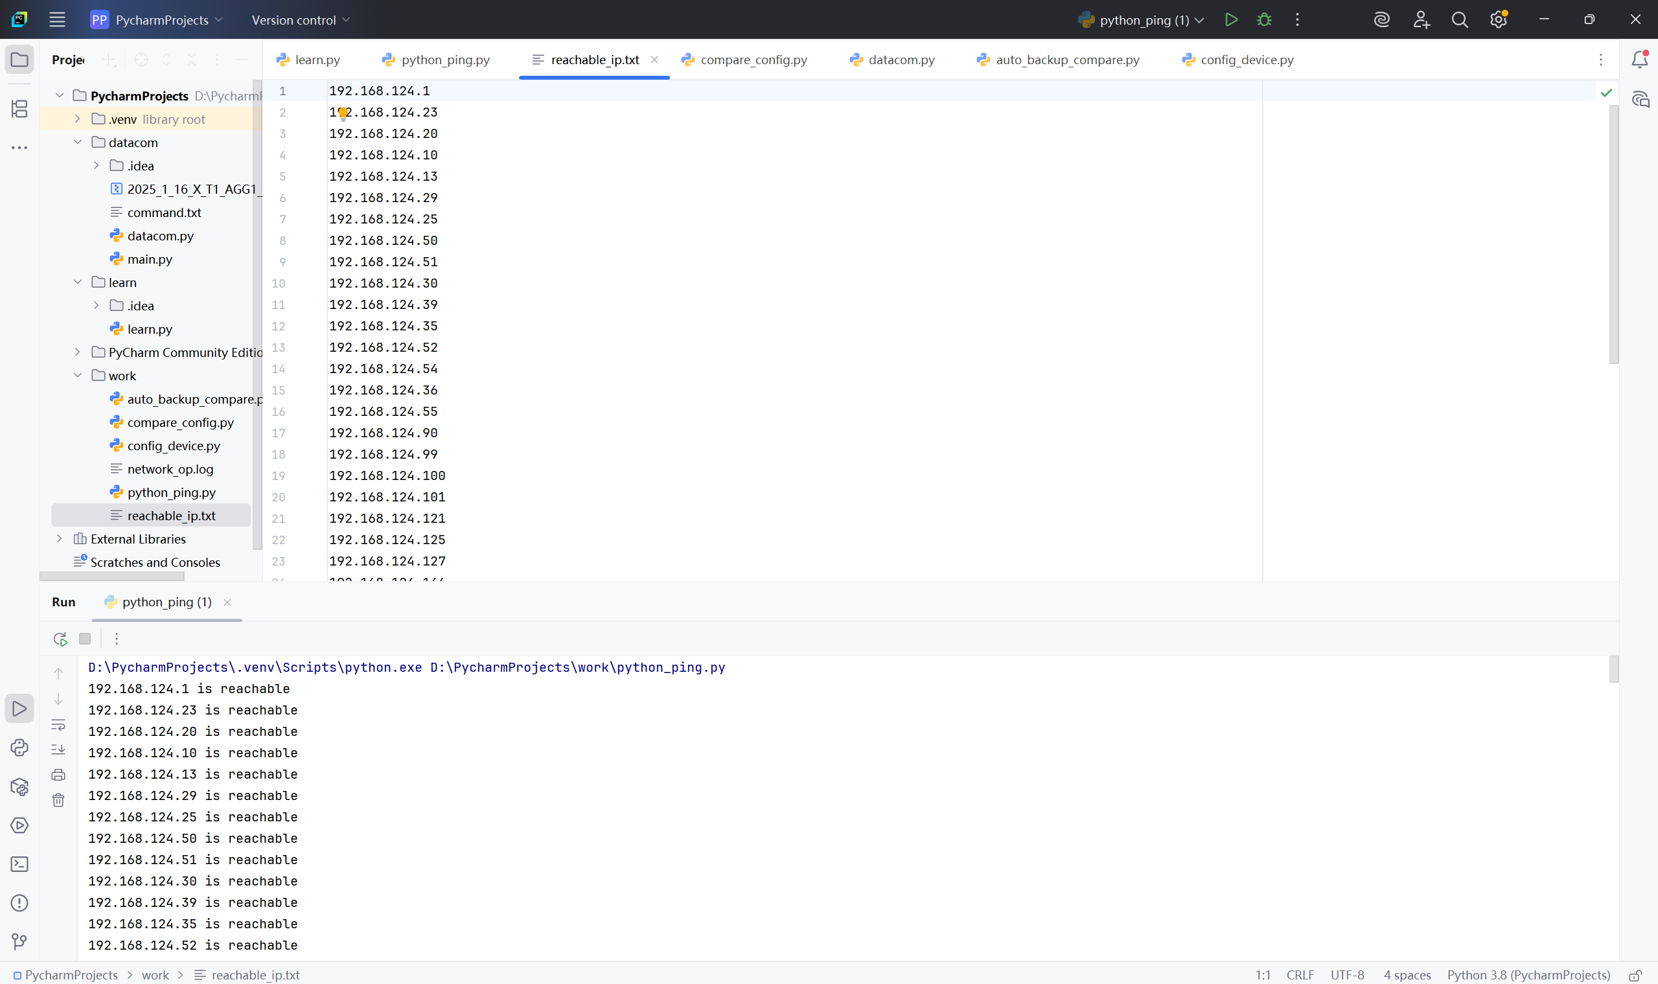Image resolution: width=1658 pixels, height=984 pixels.
Task: Rerun the python_ping run configuration
Action: point(59,639)
